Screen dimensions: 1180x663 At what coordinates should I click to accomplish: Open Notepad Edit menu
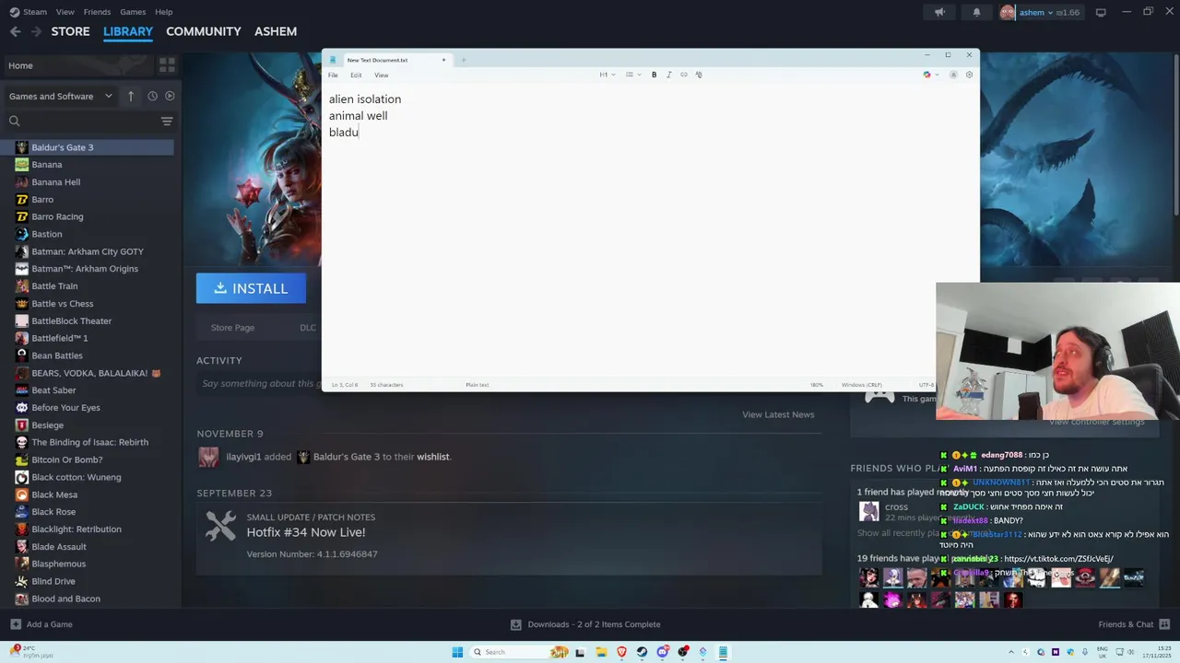coord(356,75)
